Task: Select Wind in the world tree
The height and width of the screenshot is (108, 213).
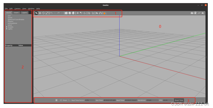Action: click(10, 25)
